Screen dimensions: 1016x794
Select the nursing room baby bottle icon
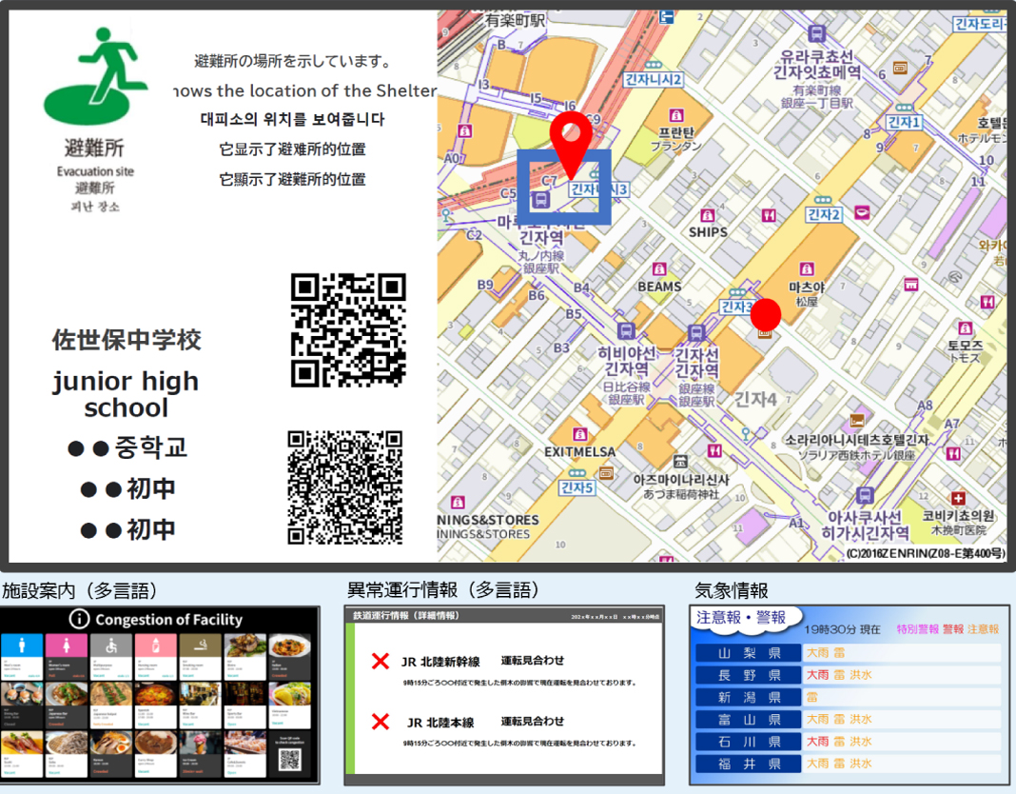point(157,645)
